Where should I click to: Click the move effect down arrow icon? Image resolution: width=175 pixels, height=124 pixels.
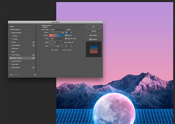[18, 75]
